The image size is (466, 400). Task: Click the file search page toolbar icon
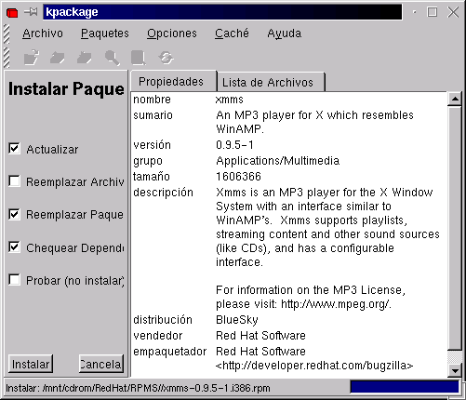pyautogui.click(x=139, y=58)
